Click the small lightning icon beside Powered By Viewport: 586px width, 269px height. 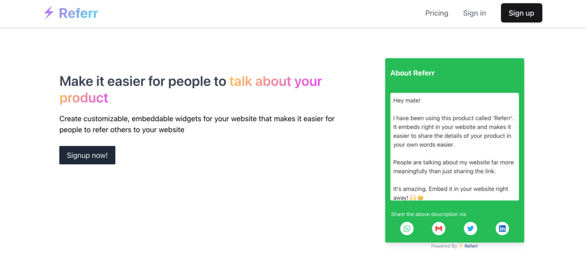point(461,246)
